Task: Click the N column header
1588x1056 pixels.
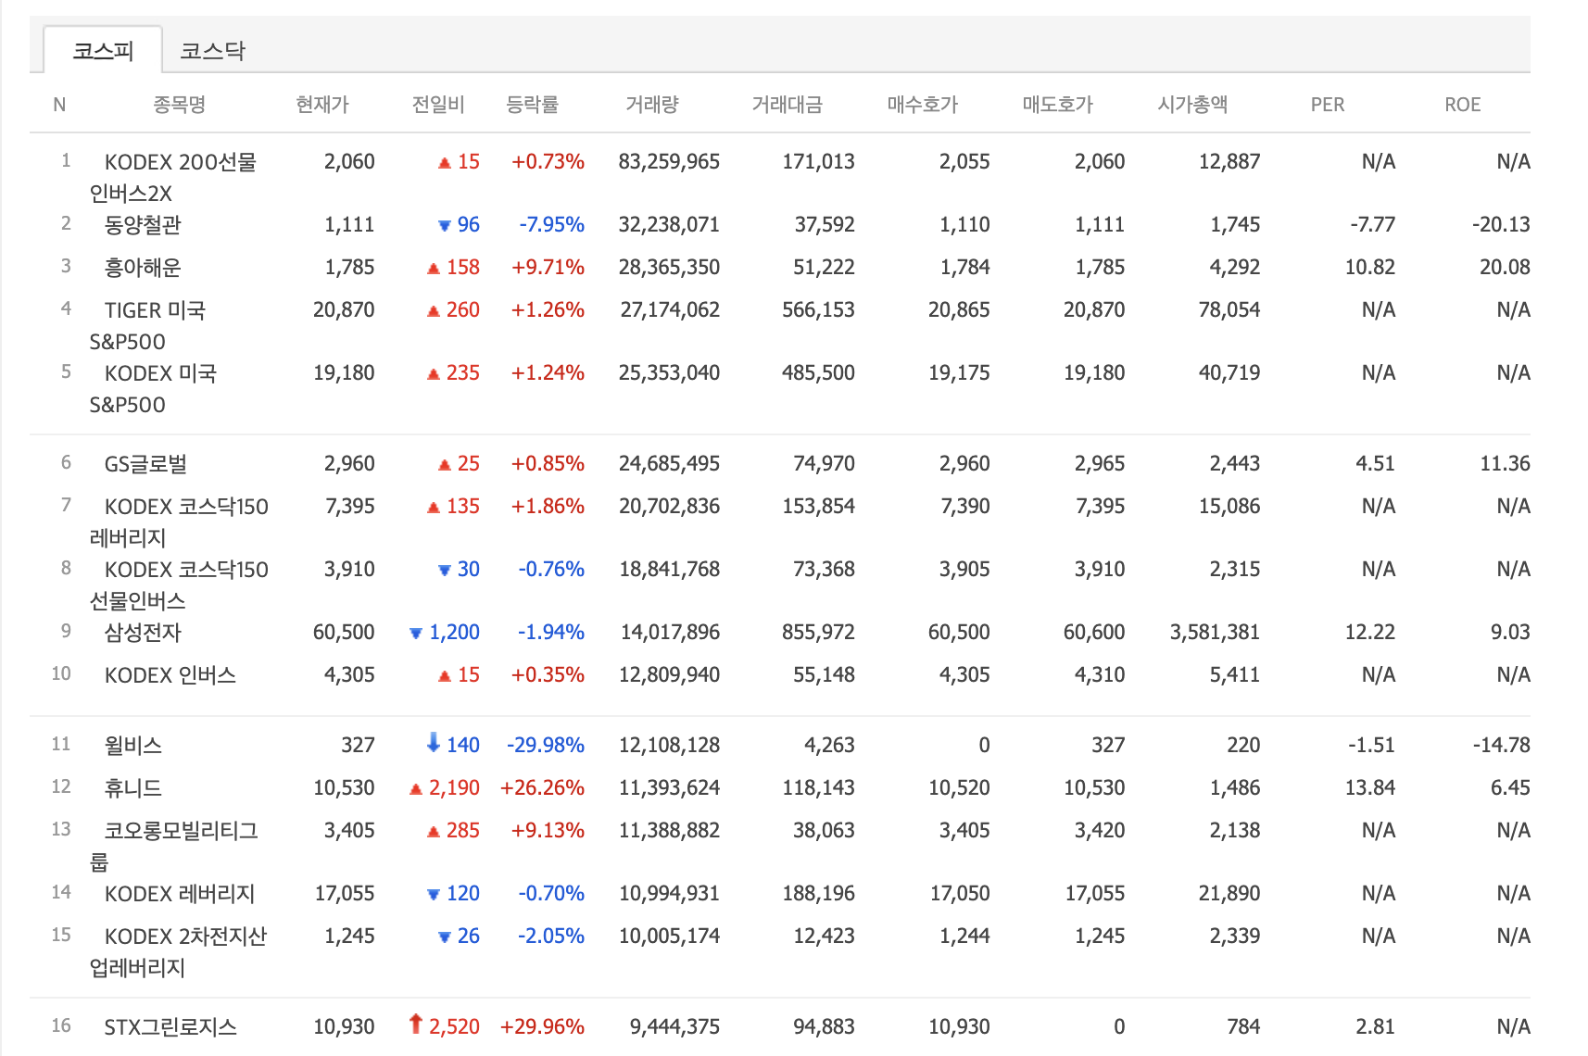Action: point(59,104)
